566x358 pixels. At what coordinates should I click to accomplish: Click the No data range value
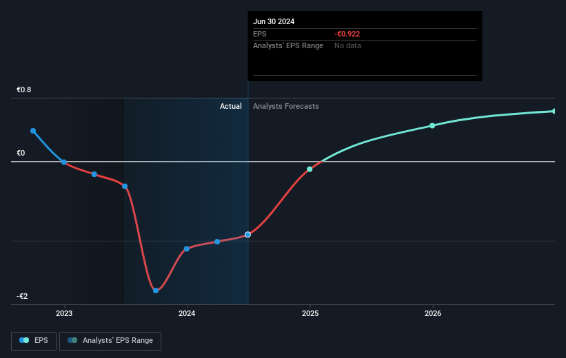tap(347, 46)
